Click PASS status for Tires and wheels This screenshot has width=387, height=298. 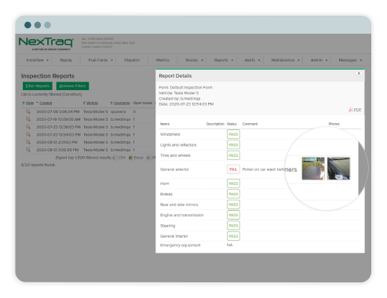coord(233,155)
